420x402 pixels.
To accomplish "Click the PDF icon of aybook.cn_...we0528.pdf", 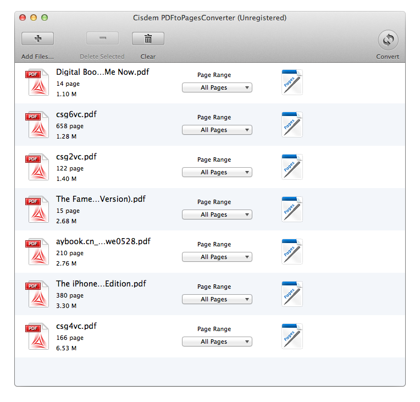I will coord(37,252).
